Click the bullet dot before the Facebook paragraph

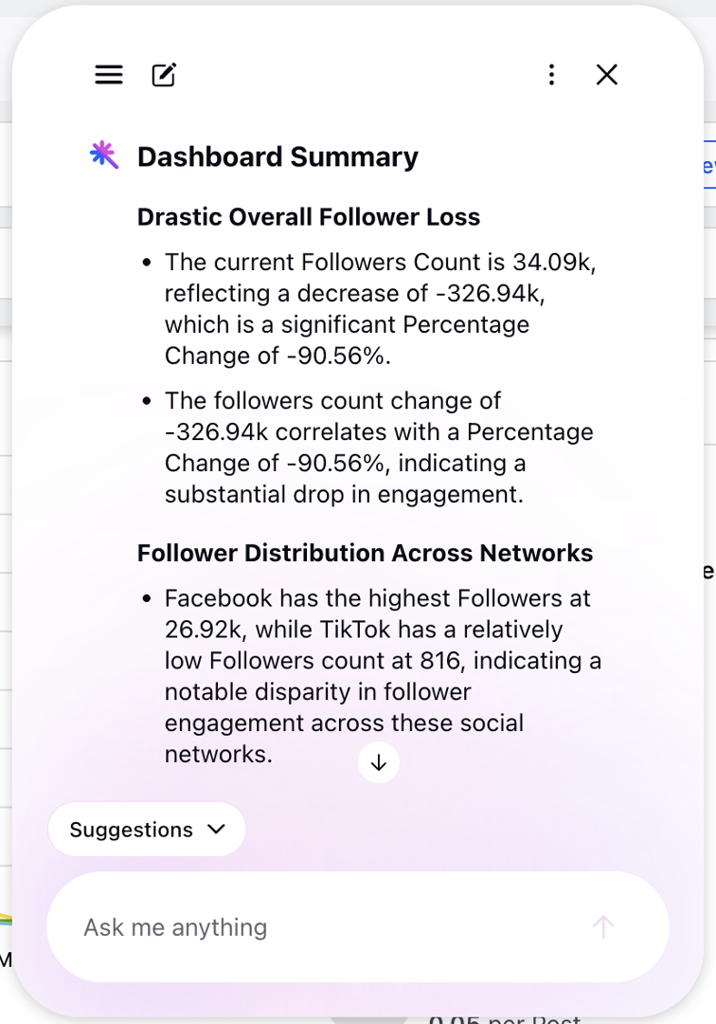click(147, 598)
